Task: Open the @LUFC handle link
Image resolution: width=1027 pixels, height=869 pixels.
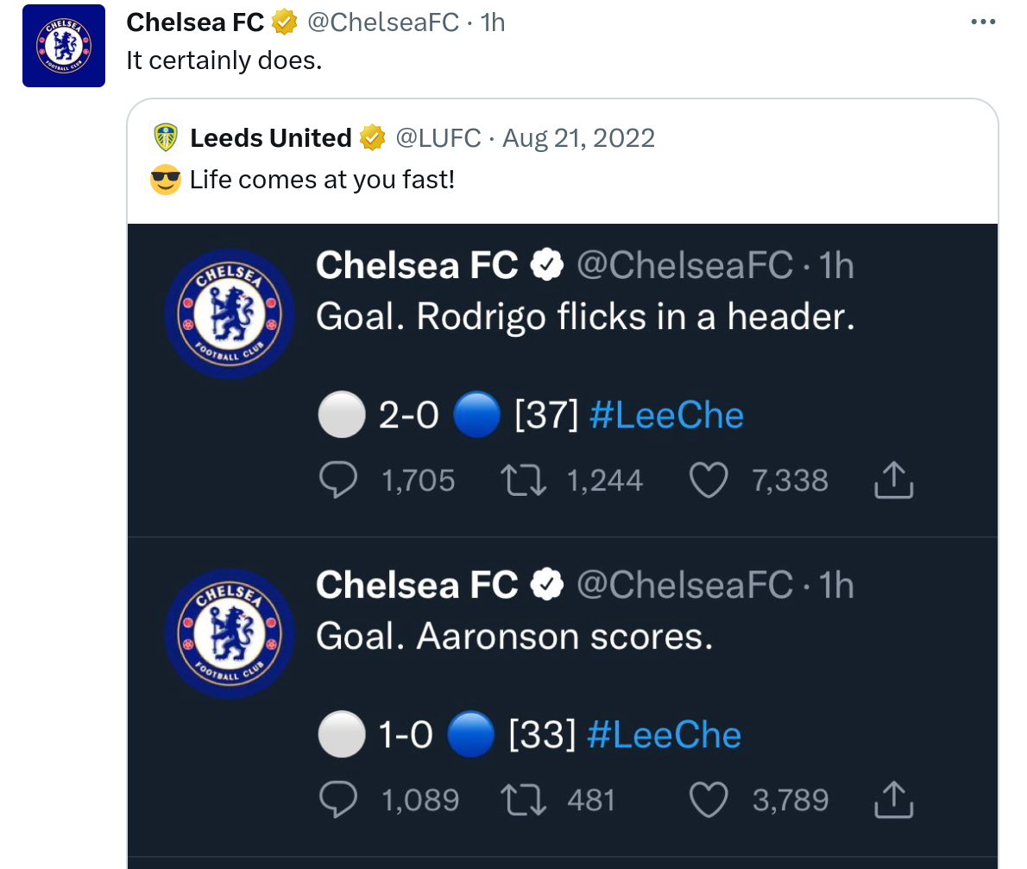Action: coord(438,138)
